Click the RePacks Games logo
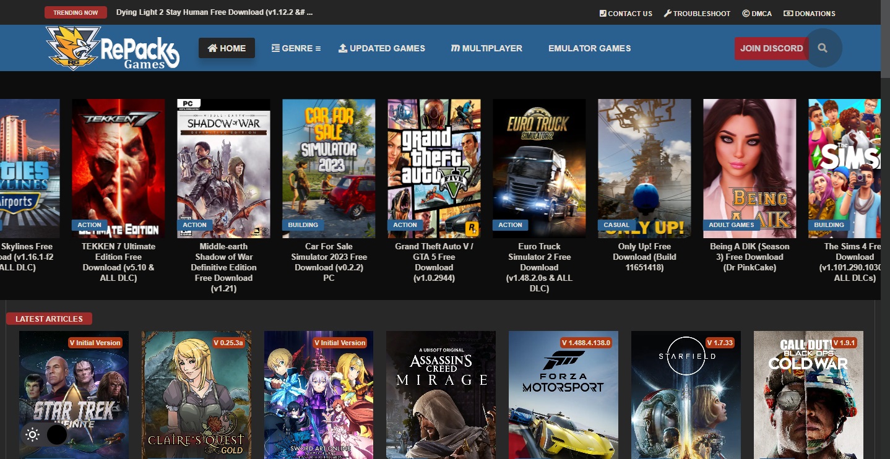The width and height of the screenshot is (890, 459). (x=113, y=48)
